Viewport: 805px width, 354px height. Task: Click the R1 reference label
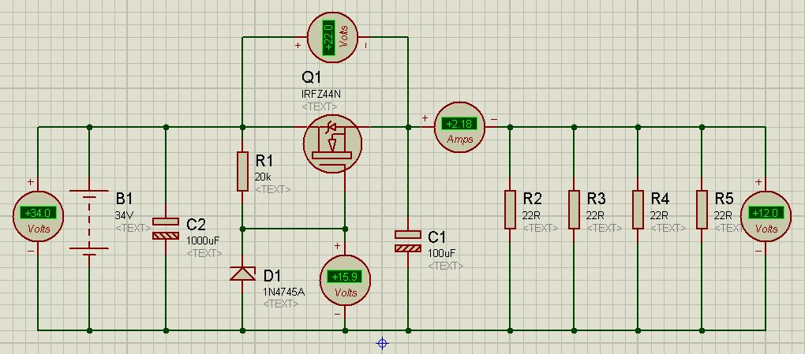[x=264, y=160]
